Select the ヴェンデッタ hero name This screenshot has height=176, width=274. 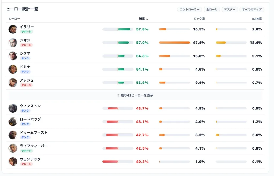[x=30, y=159]
